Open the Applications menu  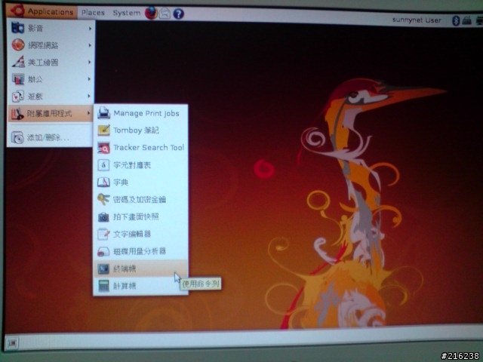click(42, 12)
